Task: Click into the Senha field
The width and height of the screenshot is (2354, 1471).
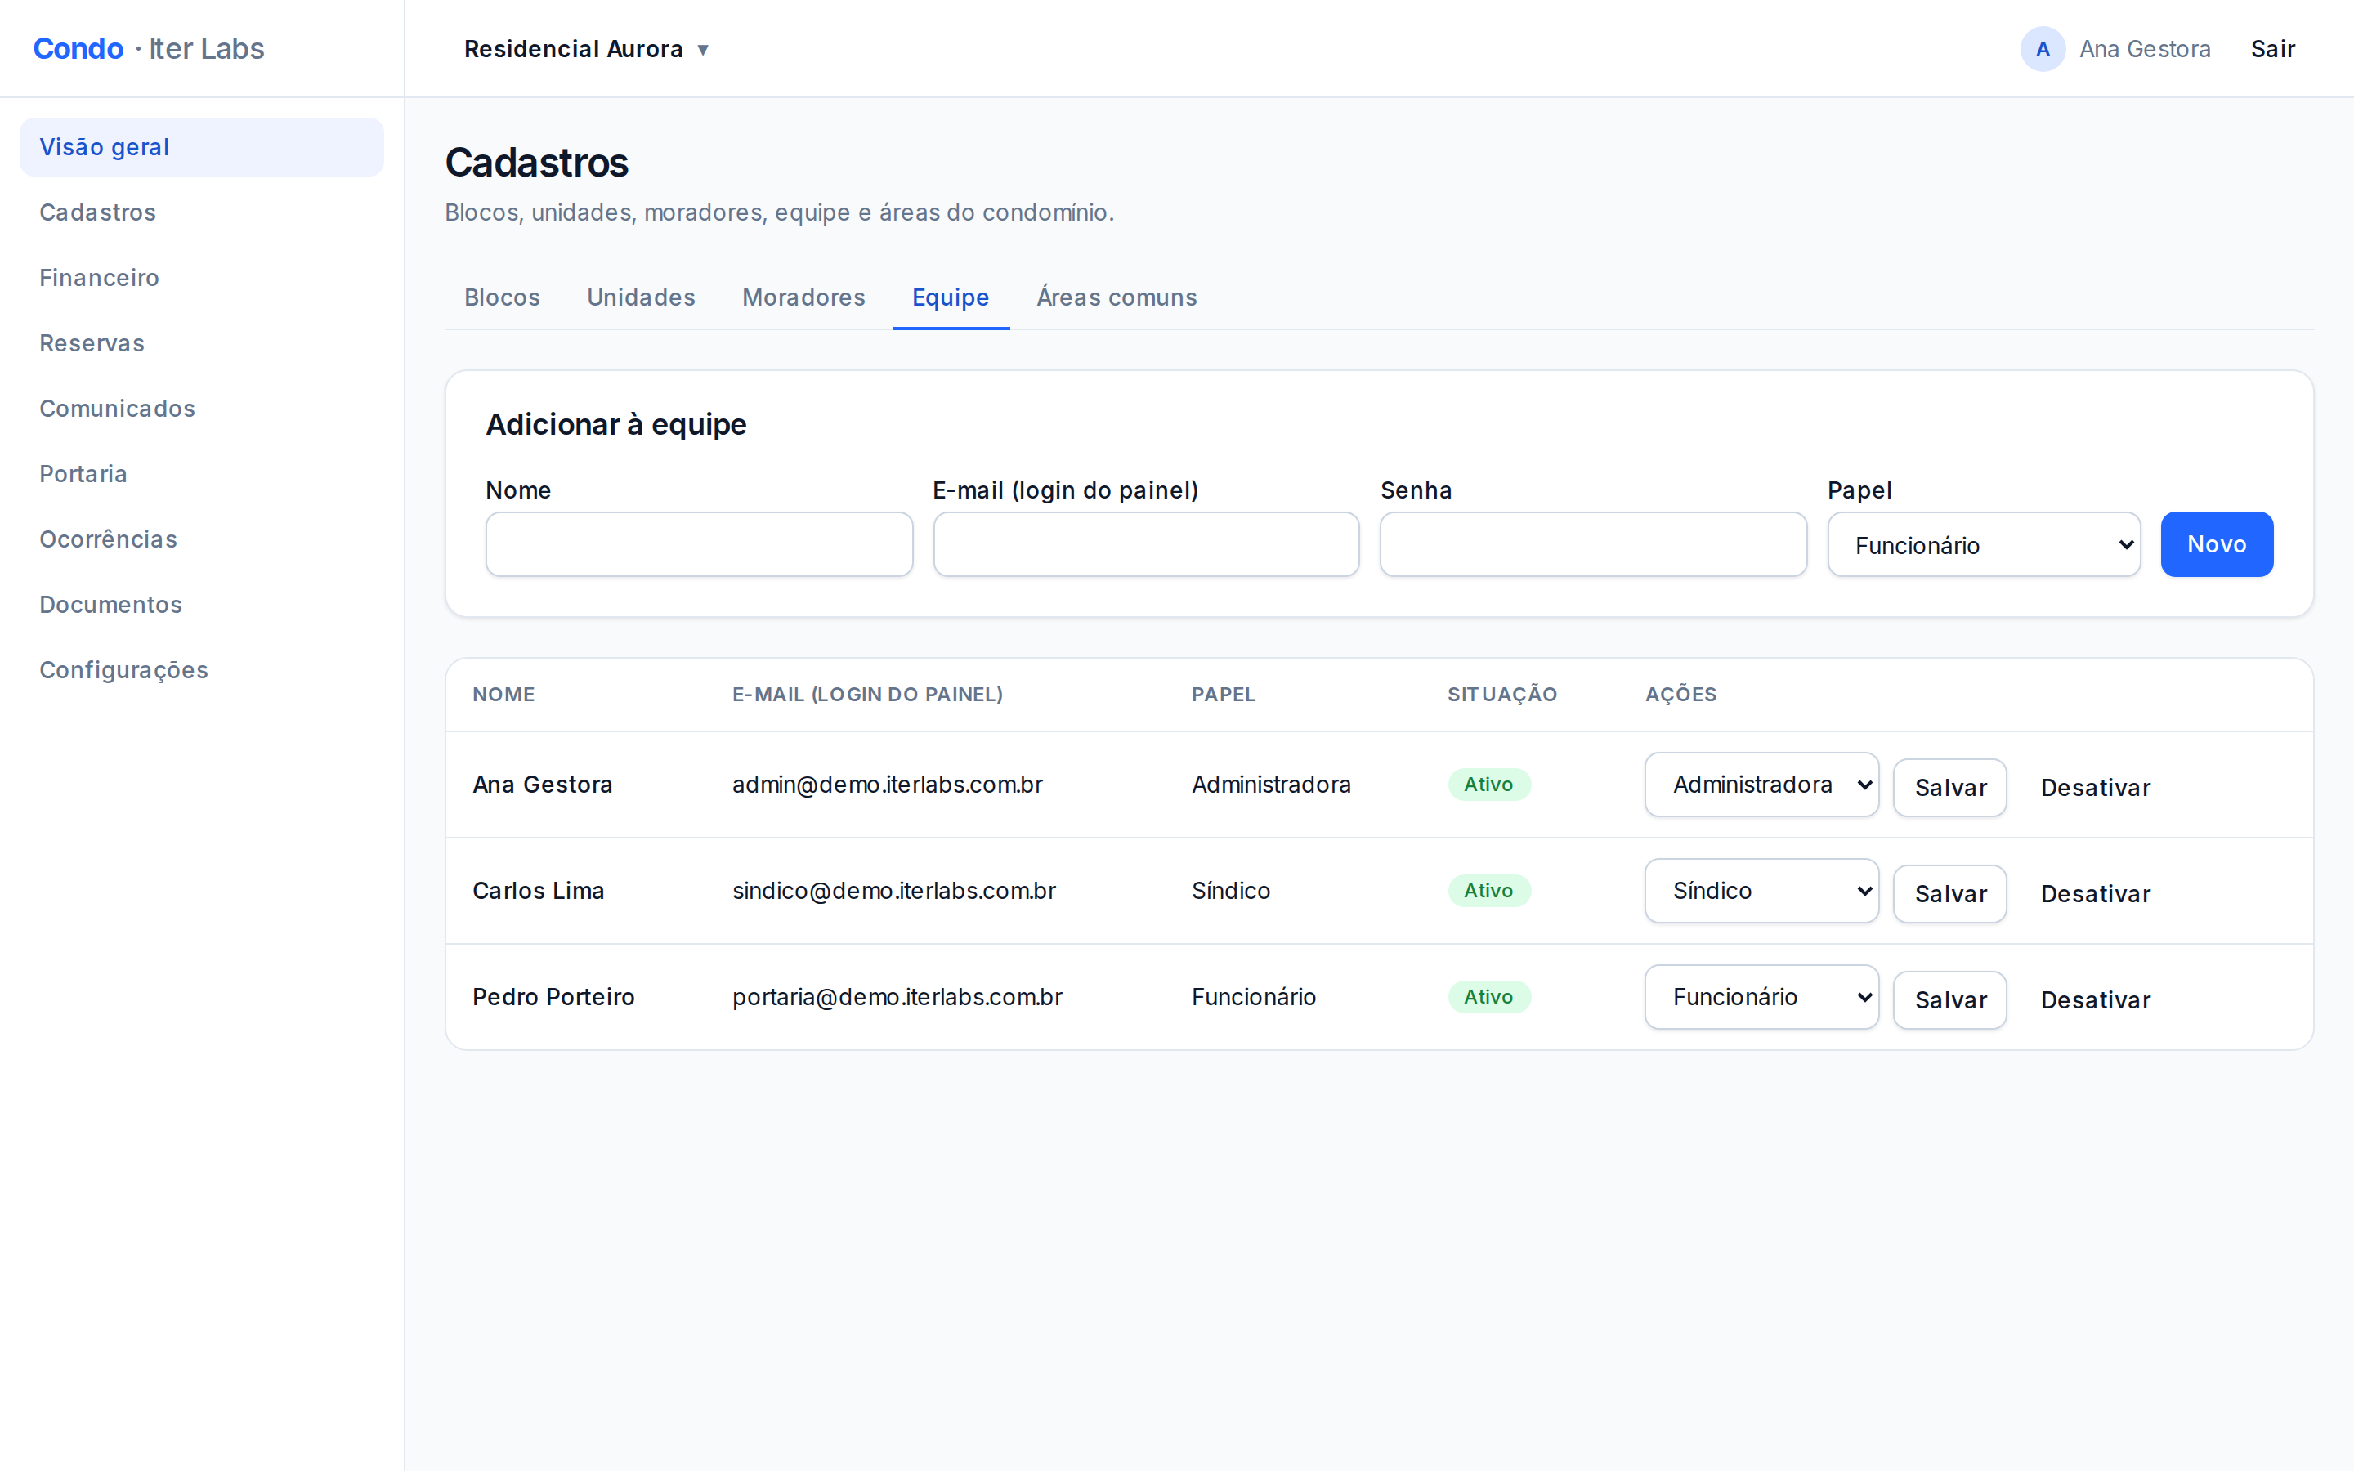Action: [x=1593, y=545]
